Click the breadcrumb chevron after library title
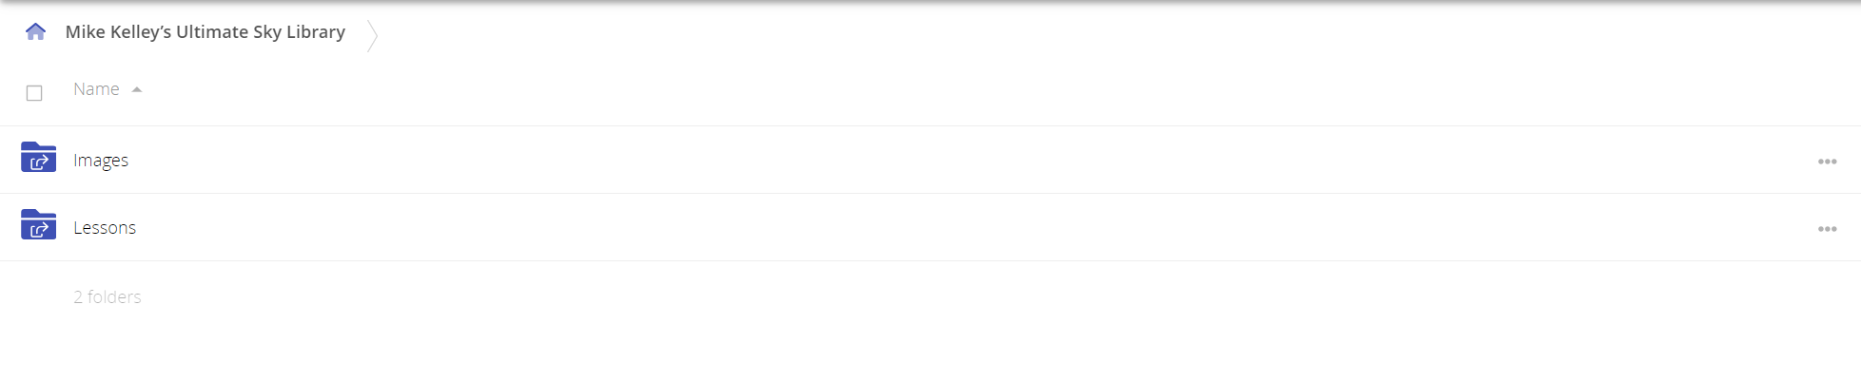The image size is (1861, 381). (372, 36)
